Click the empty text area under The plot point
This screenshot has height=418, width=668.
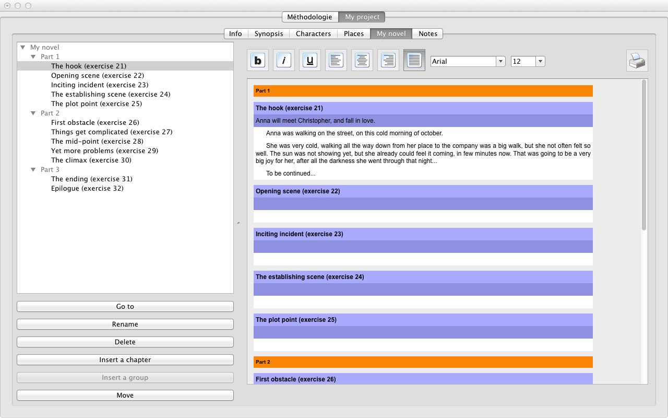pos(423,345)
